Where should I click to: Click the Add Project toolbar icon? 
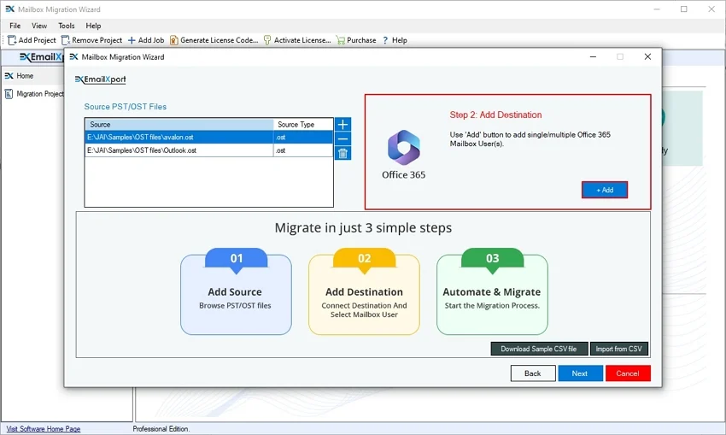pyautogui.click(x=12, y=40)
